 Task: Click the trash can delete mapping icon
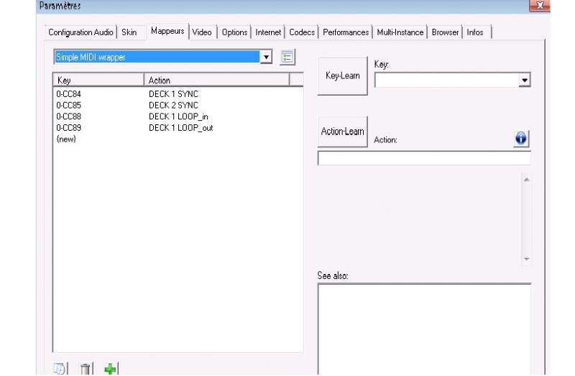pyautogui.click(x=86, y=369)
